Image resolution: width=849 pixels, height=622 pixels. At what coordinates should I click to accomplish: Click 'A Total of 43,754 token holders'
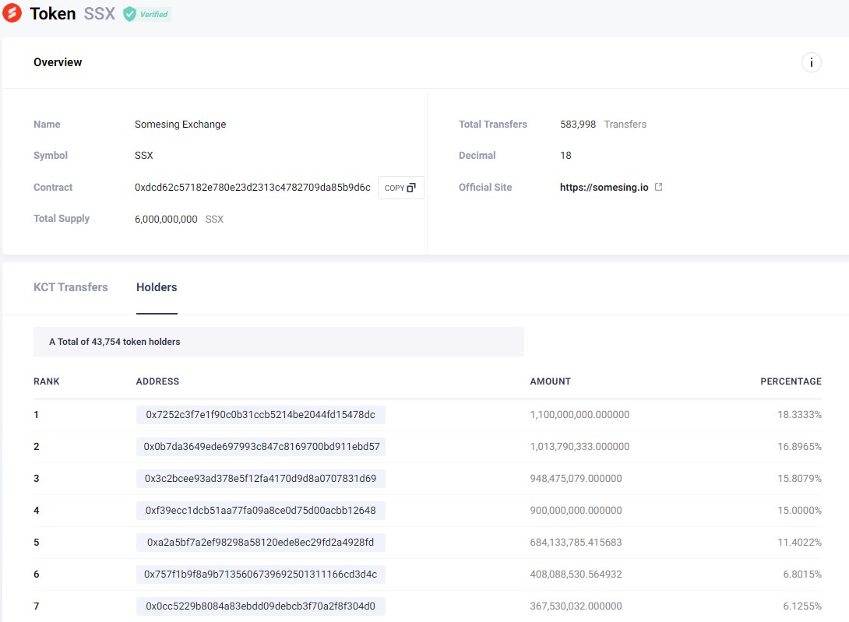click(x=114, y=342)
